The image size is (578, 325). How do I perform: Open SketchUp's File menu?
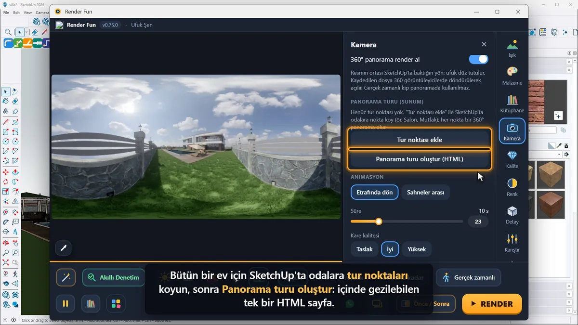[x=6, y=13]
